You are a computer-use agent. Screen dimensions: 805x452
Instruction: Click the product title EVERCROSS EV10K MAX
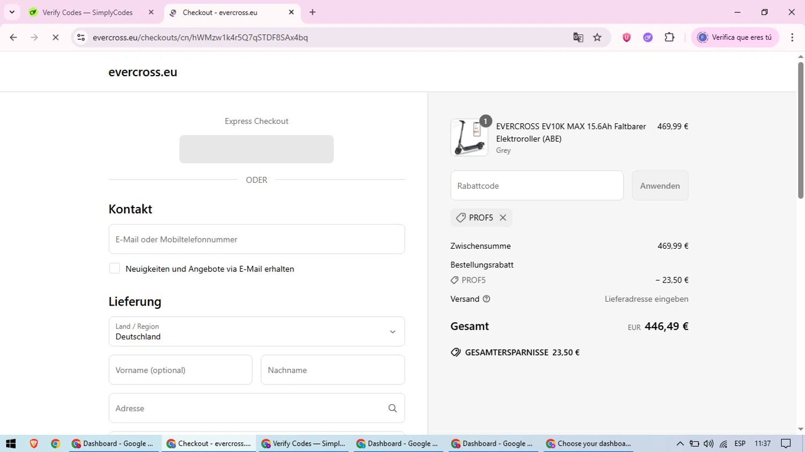click(x=571, y=132)
